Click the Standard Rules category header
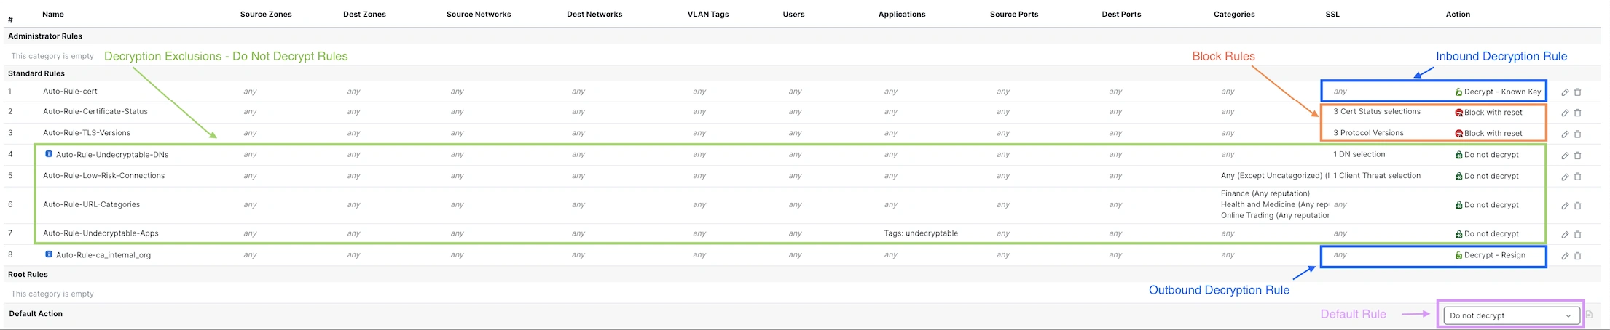This screenshot has width=1610, height=330. (x=36, y=73)
